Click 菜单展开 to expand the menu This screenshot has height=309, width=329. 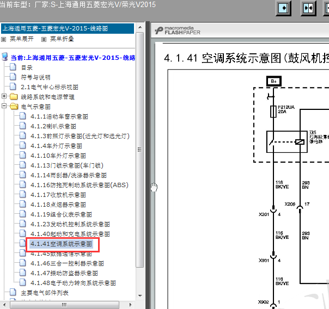(x=22, y=39)
